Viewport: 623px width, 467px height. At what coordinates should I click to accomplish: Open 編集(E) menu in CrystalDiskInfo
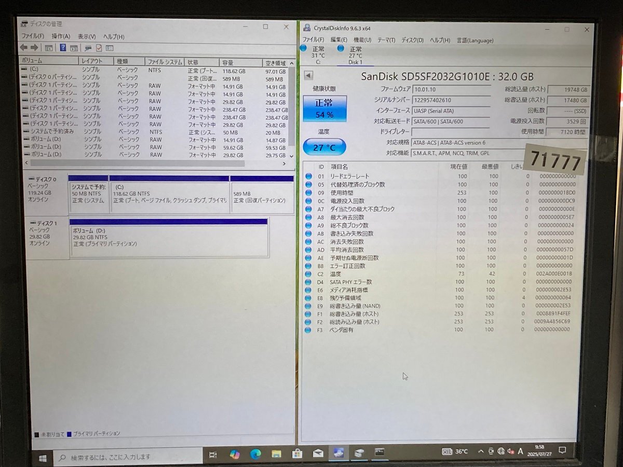pyautogui.click(x=338, y=40)
